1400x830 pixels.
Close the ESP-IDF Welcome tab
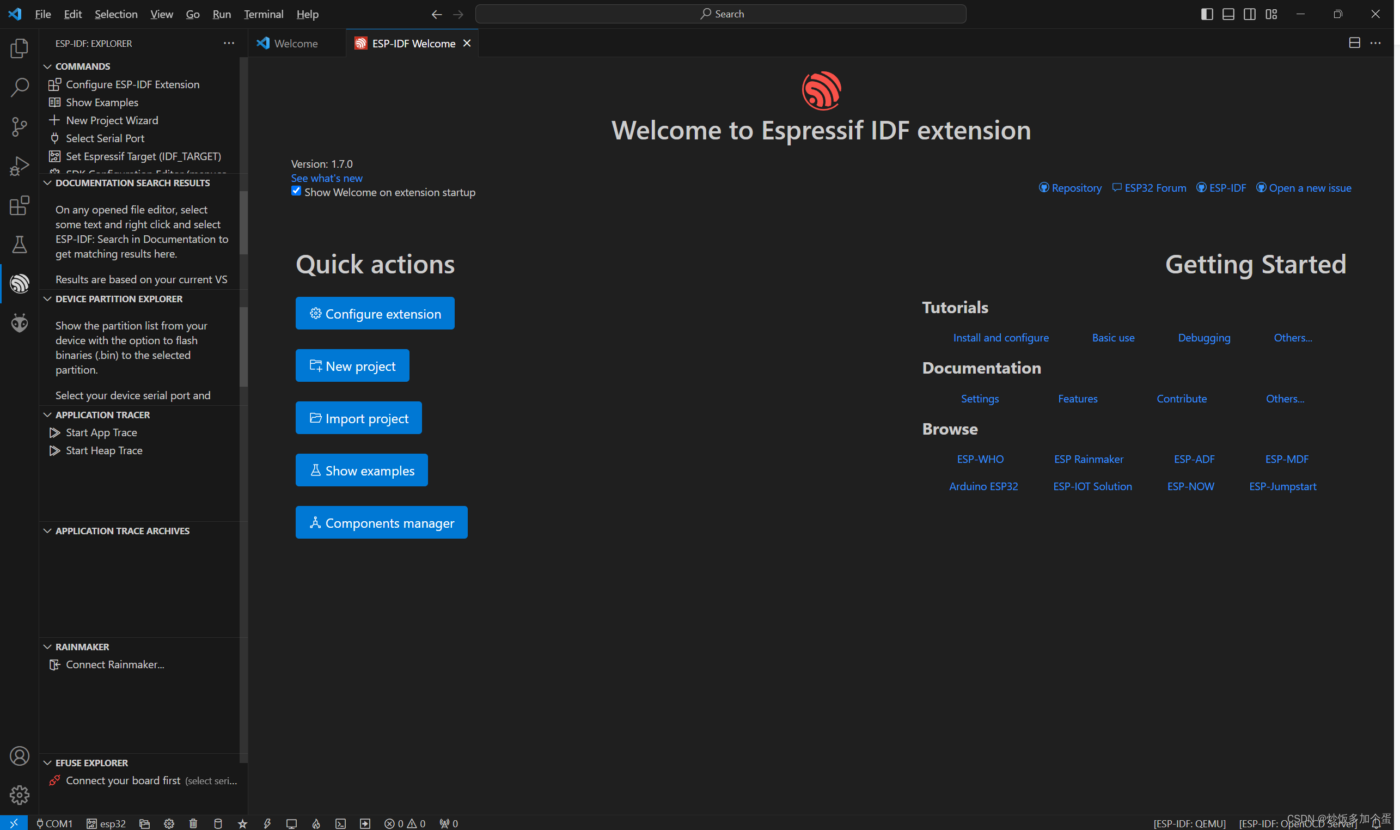point(467,43)
